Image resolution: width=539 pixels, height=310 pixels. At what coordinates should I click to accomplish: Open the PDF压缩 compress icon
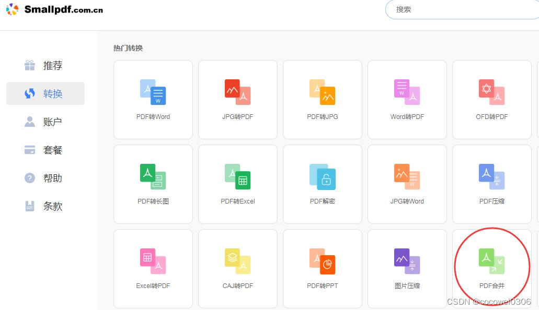point(491,176)
